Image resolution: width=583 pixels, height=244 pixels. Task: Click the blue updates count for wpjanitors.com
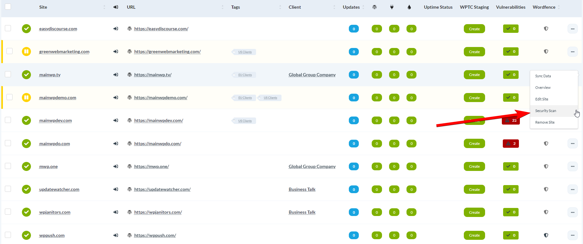(354, 212)
